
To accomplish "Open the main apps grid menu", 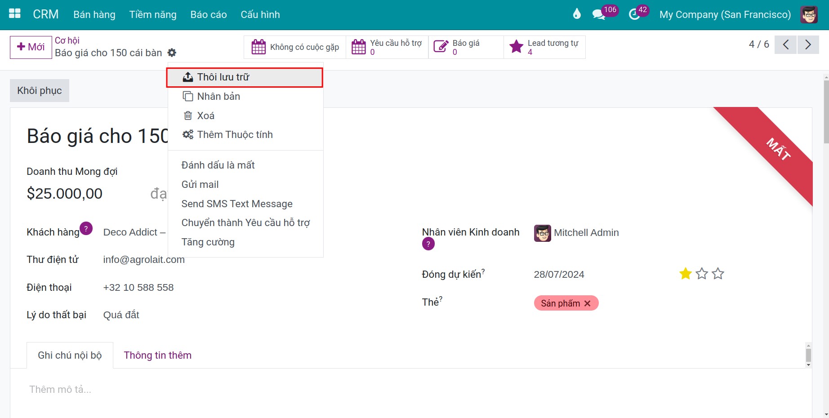I will tap(15, 14).
